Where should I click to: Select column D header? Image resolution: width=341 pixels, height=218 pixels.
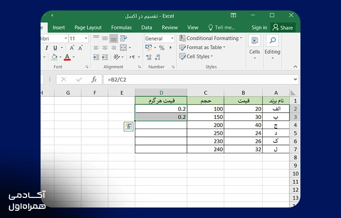(161, 93)
